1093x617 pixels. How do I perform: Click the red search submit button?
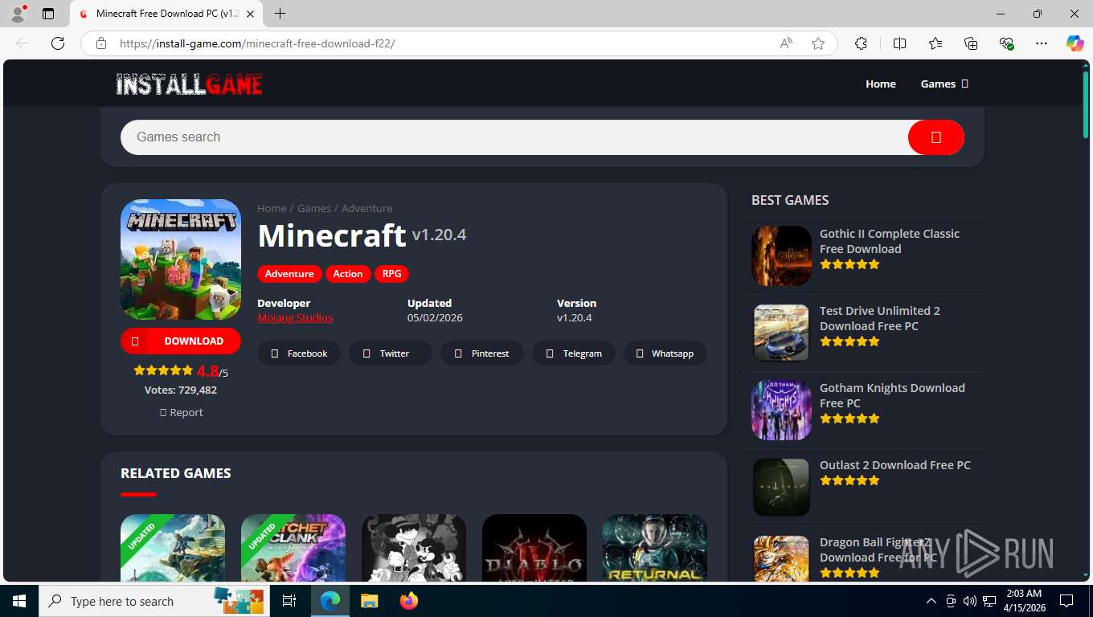935,137
